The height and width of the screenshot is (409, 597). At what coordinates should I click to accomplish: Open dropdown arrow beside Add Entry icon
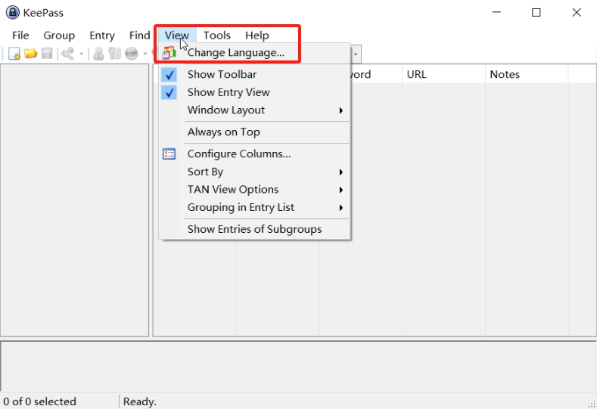click(82, 54)
